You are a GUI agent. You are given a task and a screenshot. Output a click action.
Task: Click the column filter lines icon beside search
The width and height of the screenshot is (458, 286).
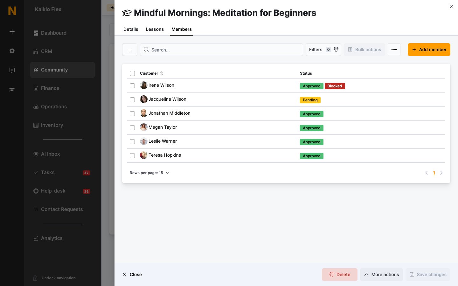click(x=130, y=50)
